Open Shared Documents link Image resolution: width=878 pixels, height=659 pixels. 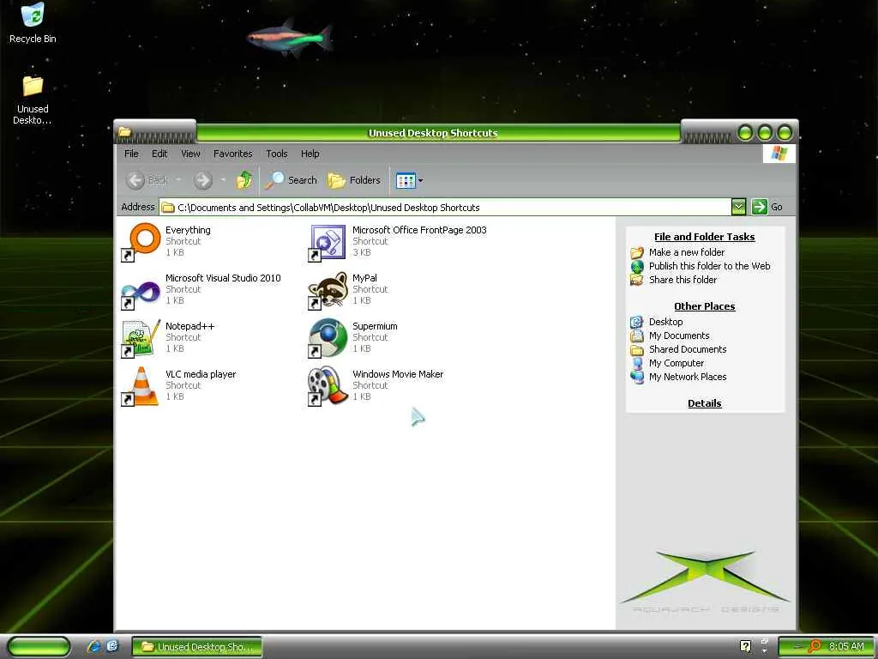pos(688,349)
